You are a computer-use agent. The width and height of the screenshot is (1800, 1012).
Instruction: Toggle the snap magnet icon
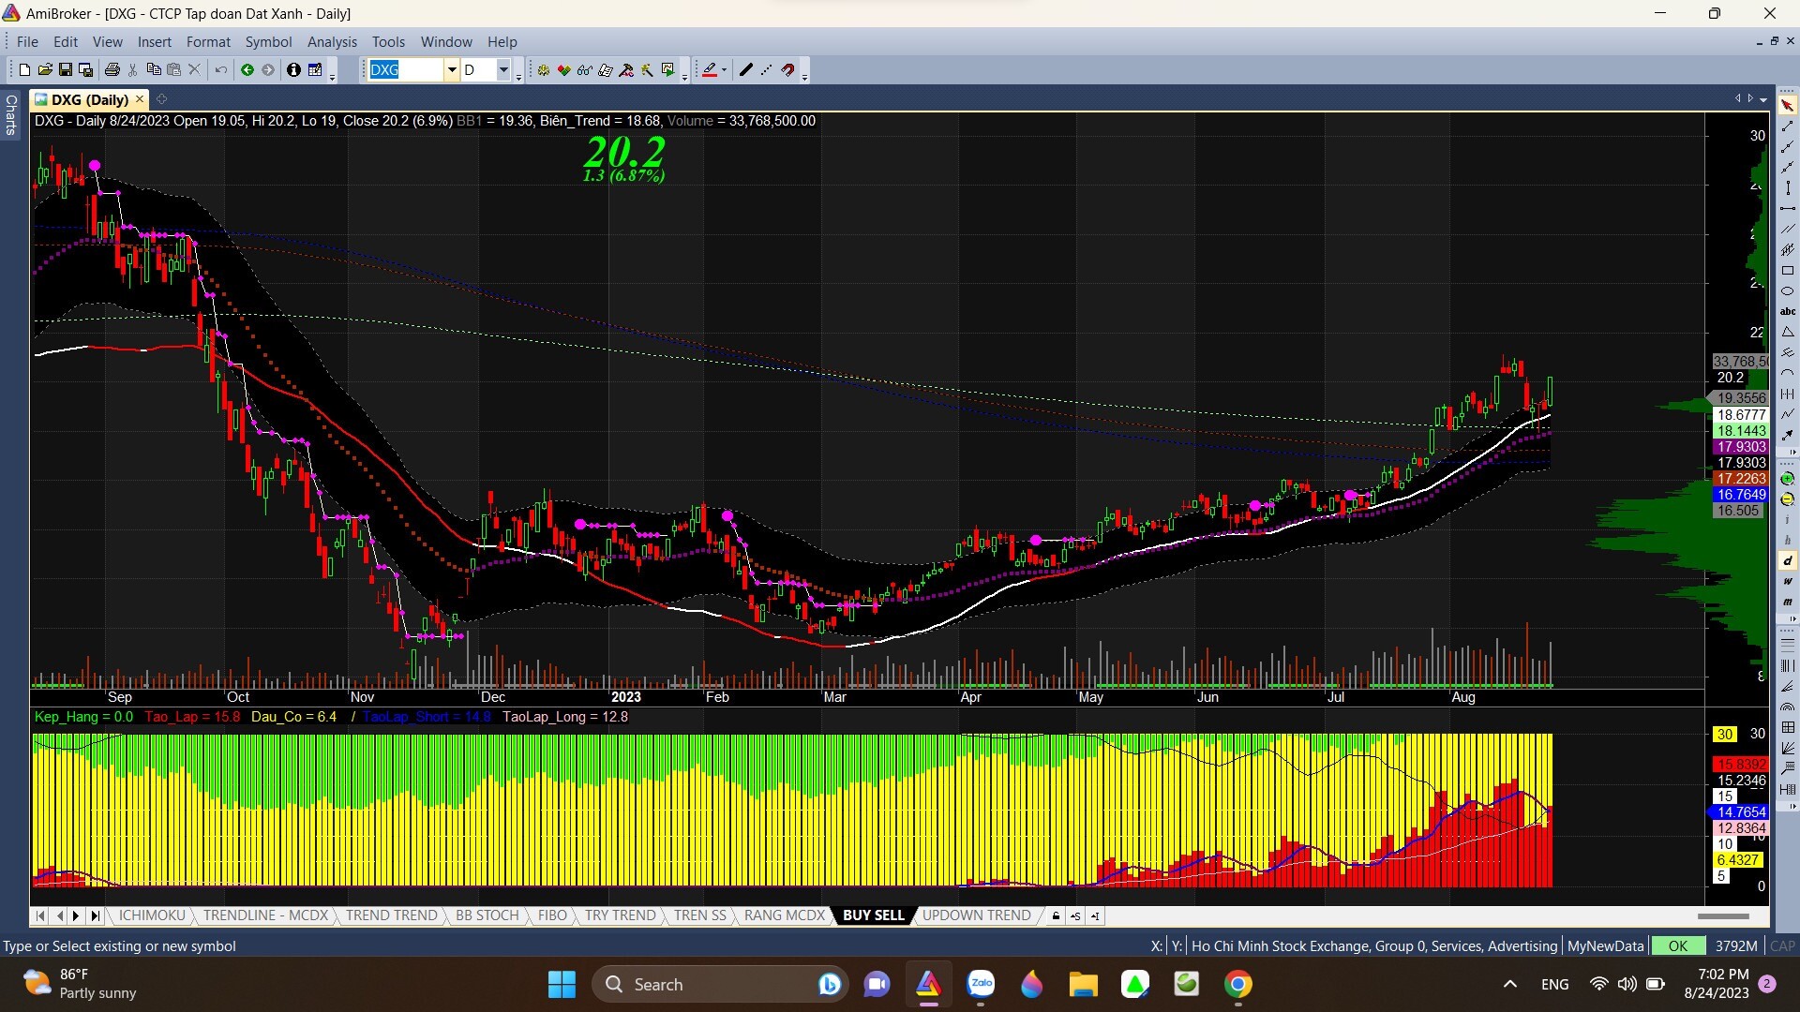788,69
